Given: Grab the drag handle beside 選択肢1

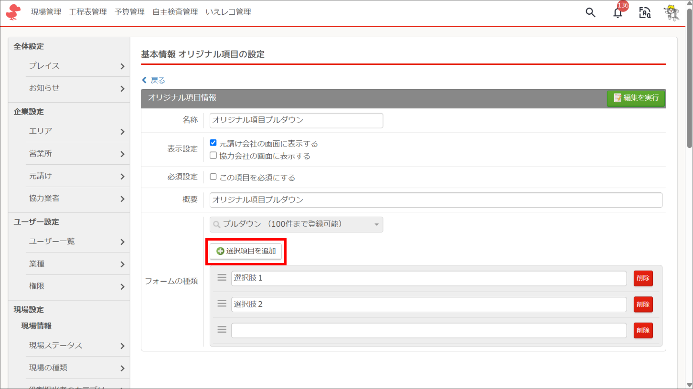Looking at the screenshot, I should (x=222, y=278).
